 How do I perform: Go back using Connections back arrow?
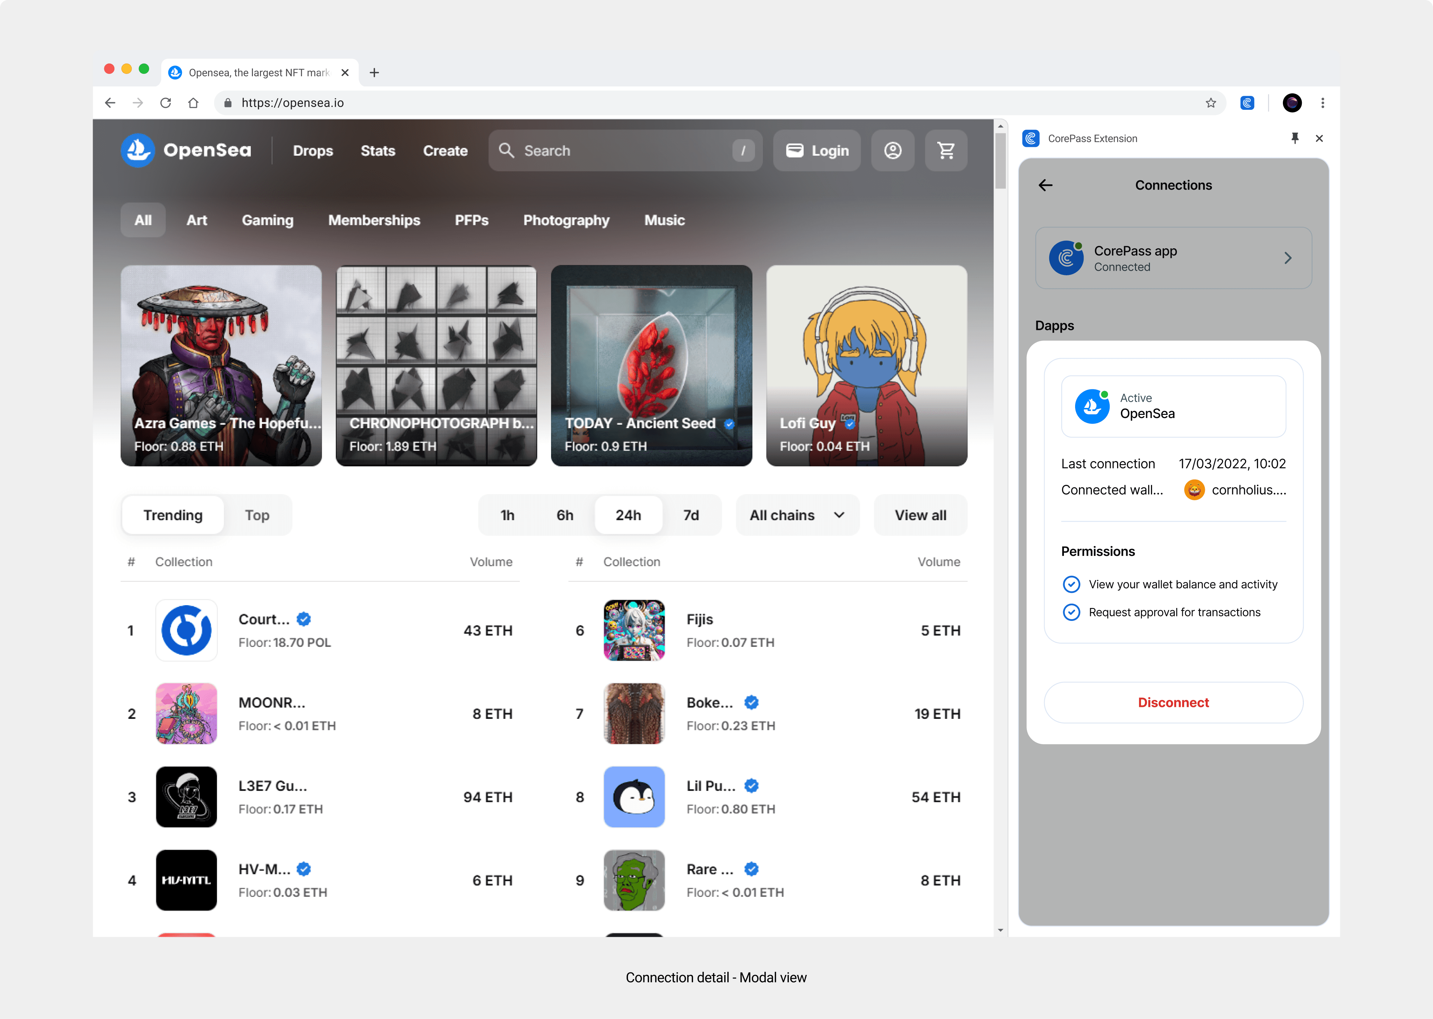tap(1045, 185)
